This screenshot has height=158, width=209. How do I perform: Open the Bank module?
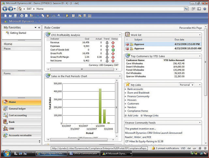tap(22, 122)
